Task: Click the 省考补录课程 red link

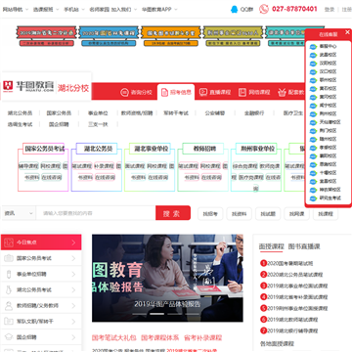Action: click(x=203, y=337)
